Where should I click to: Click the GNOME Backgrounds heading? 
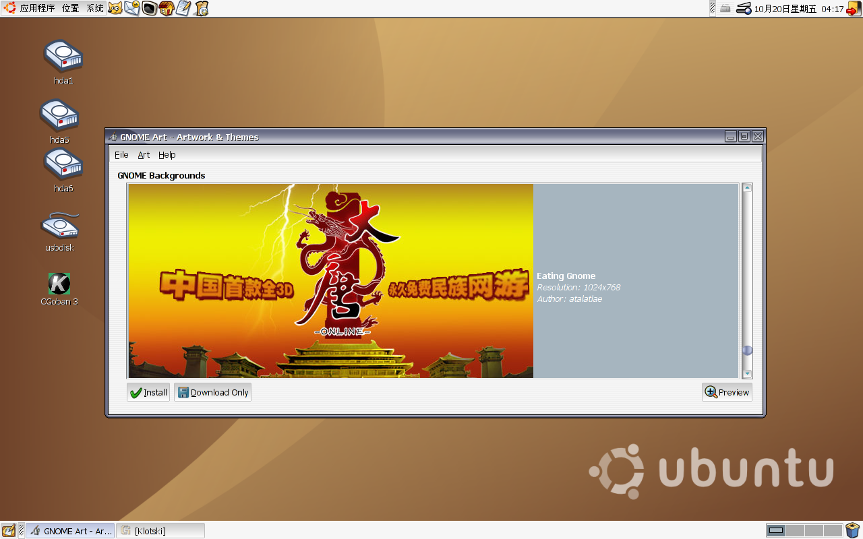click(x=161, y=175)
